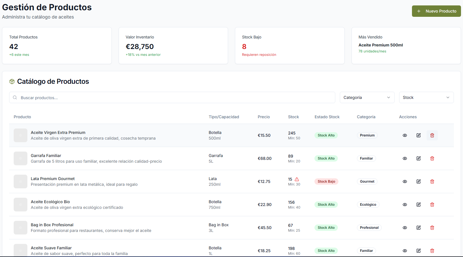Edit the Garrafa Familiar product

coord(419,158)
